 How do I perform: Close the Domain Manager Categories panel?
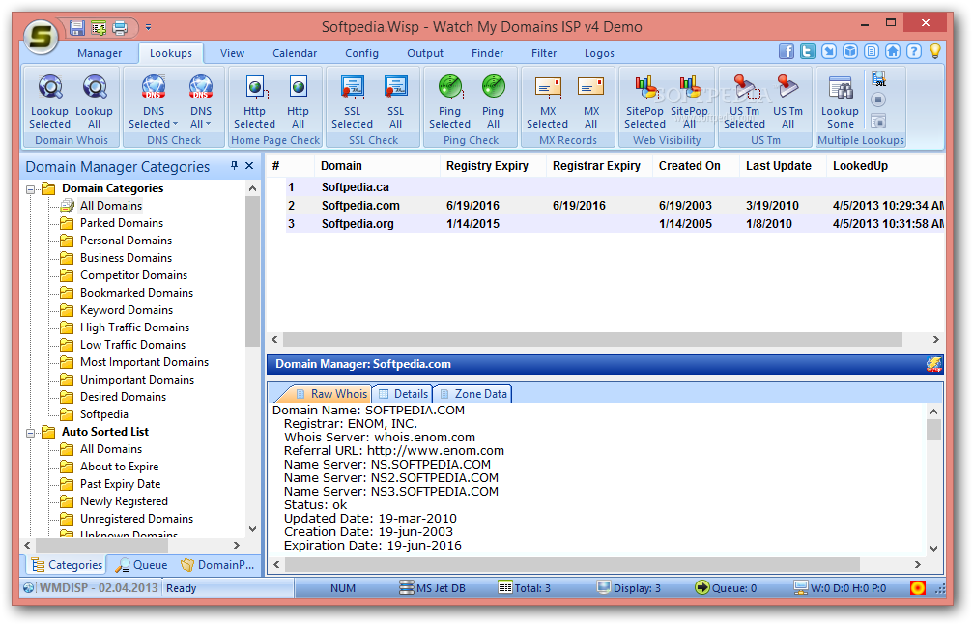249,166
